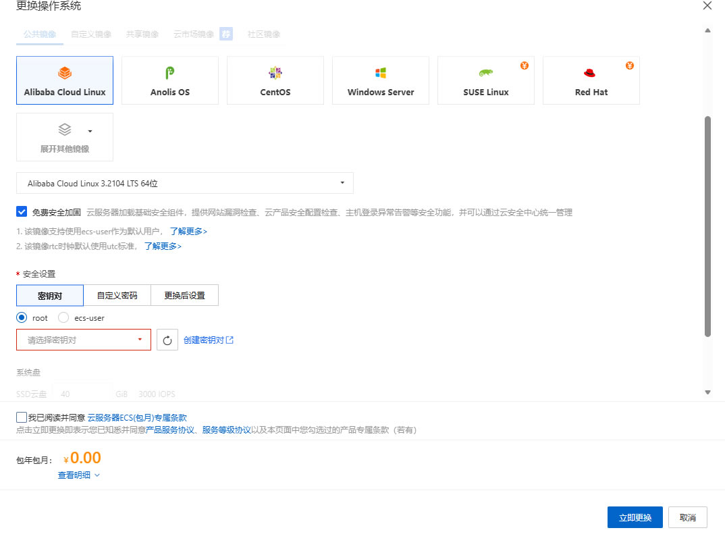
Task: Open the 云市场镜像 tab
Action: (x=194, y=34)
